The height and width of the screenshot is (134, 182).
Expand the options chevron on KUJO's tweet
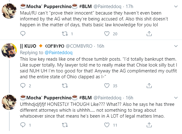[176, 46]
